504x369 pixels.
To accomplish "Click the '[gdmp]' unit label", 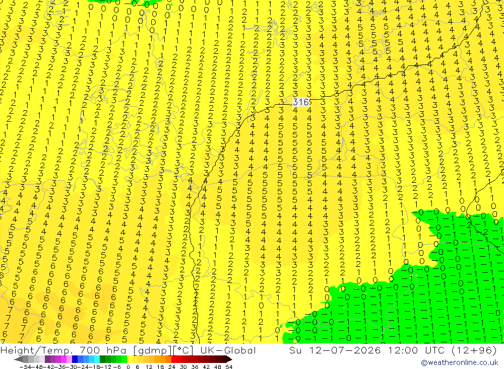I will [x=152, y=350].
